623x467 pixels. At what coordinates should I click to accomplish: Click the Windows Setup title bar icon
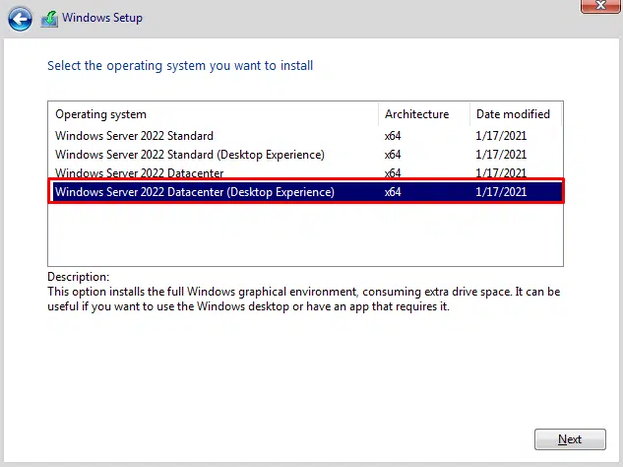pos(48,19)
